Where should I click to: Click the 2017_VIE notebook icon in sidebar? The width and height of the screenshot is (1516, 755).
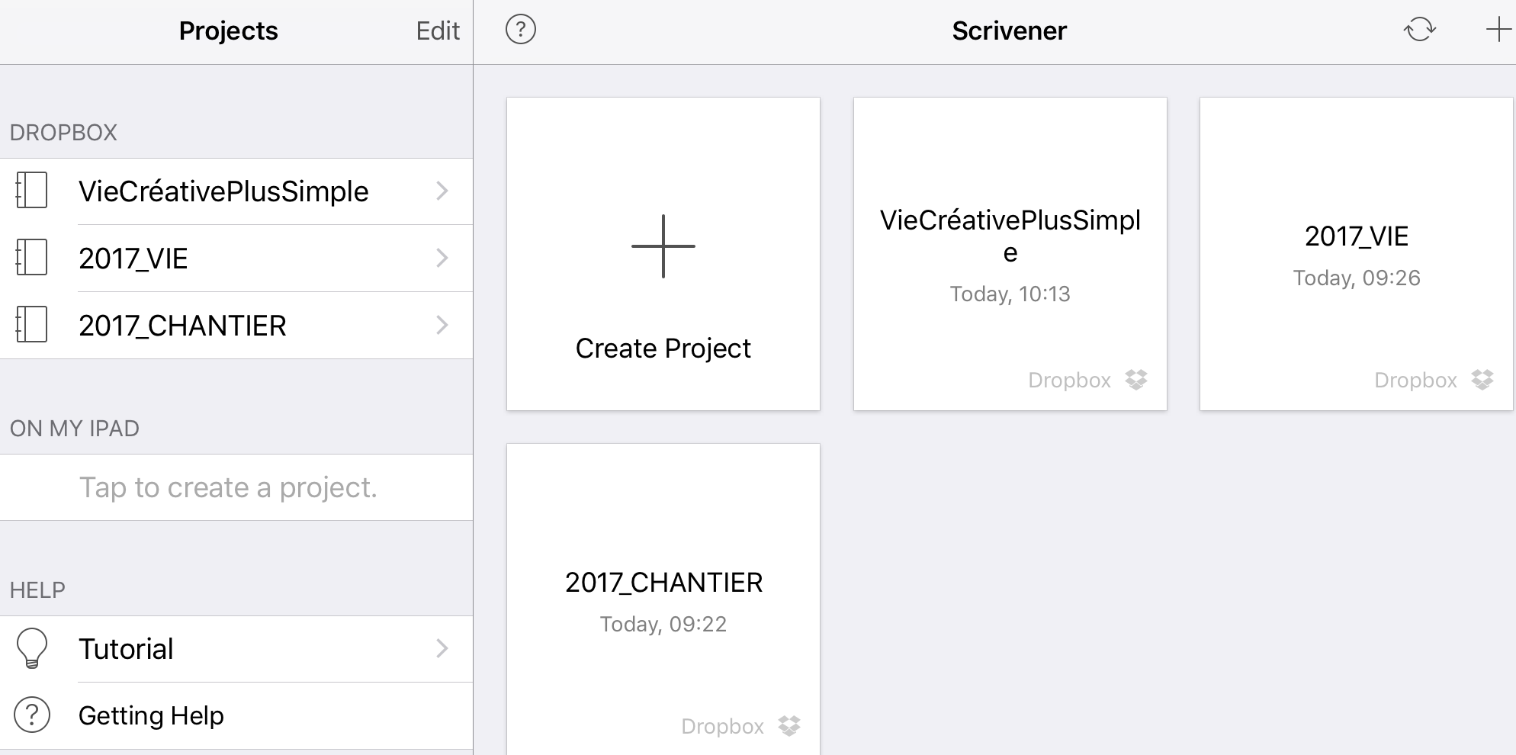31,258
